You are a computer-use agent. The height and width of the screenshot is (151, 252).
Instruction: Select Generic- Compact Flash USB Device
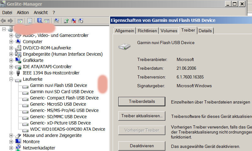coord(64,98)
